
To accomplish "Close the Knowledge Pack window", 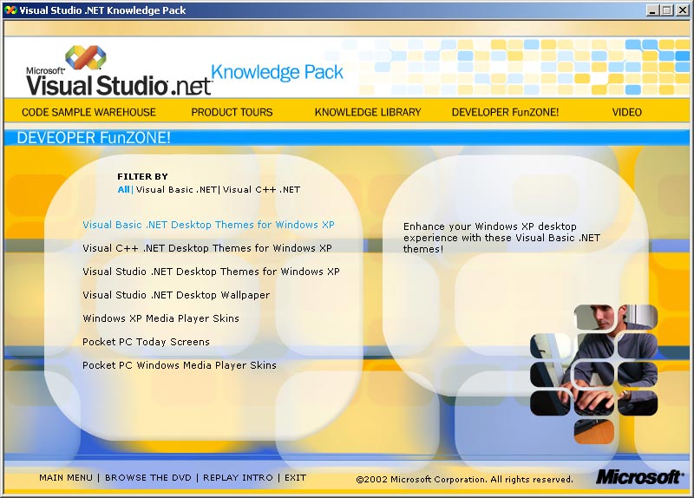I will (683, 10).
